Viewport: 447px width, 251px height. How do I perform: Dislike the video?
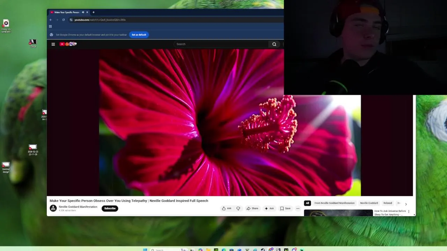238,208
